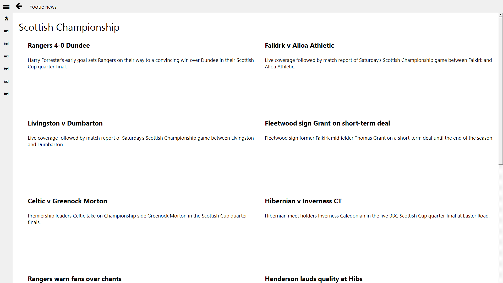503x283 pixels.
Task: Open Rangers warn fans over chants headline
Action: (74, 279)
